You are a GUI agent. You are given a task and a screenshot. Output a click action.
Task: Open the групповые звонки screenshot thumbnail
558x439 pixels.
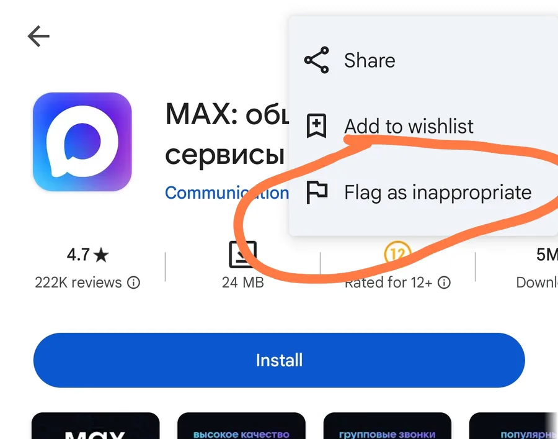387,425
